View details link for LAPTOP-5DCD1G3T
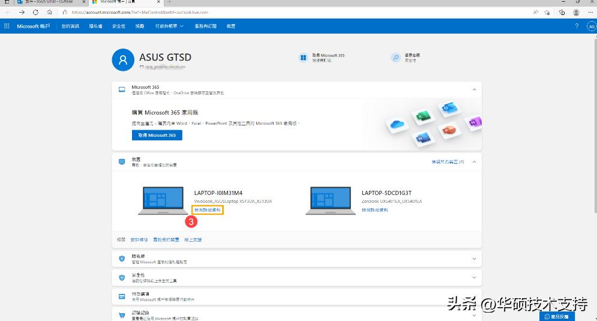Image resolution: width=597 pixels, height=321 pixels. (375, 210)
